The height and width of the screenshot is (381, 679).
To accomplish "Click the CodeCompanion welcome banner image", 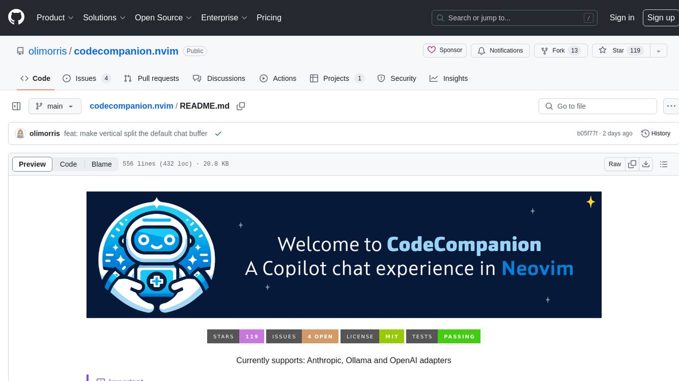I will point(344,254).
